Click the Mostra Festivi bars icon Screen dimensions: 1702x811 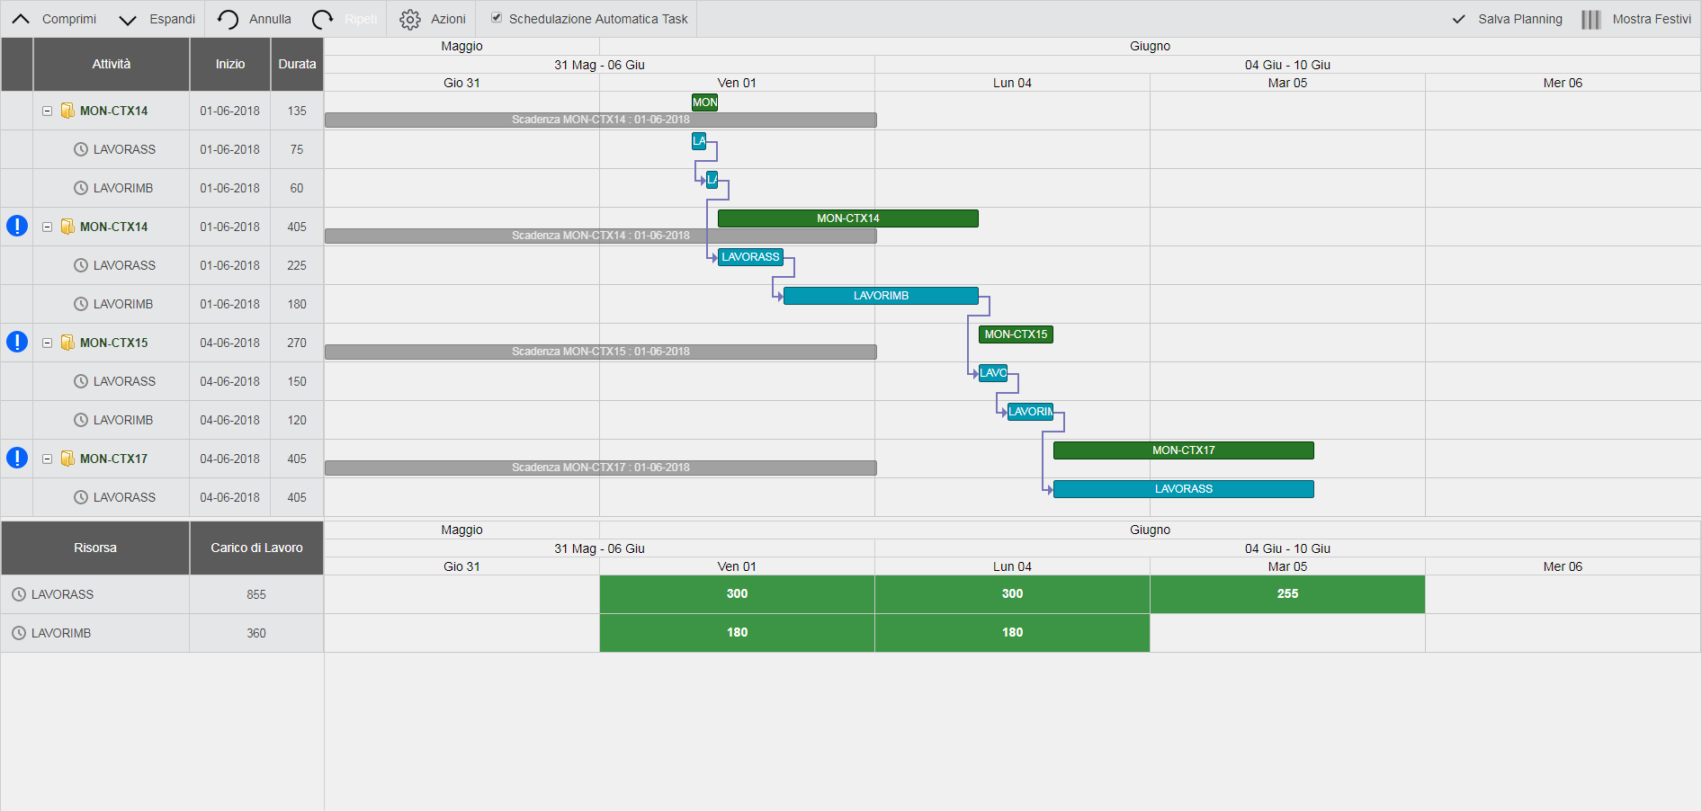pyautogui.click(x=1590, y=19)
